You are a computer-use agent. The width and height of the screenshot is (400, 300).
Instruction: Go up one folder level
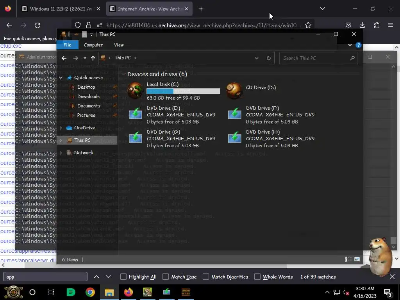click(x=93, y=58)
